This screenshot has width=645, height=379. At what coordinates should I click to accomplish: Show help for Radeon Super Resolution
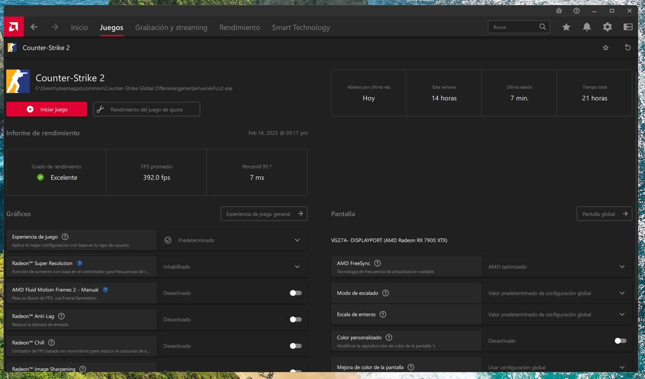80,263
